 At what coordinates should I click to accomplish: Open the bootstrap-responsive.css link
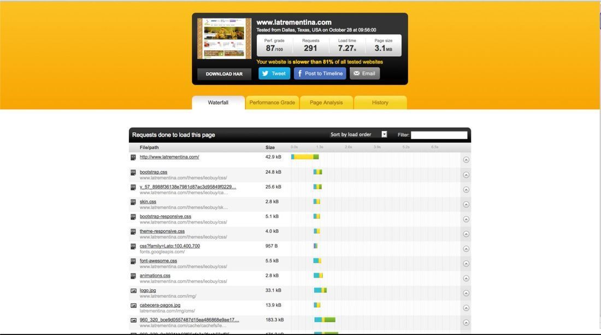(165, 216)
